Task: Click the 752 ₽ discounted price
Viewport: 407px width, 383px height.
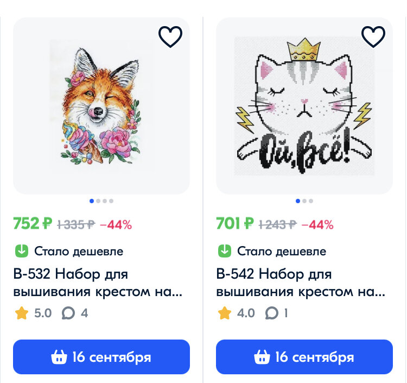Action: coord(33,223)
